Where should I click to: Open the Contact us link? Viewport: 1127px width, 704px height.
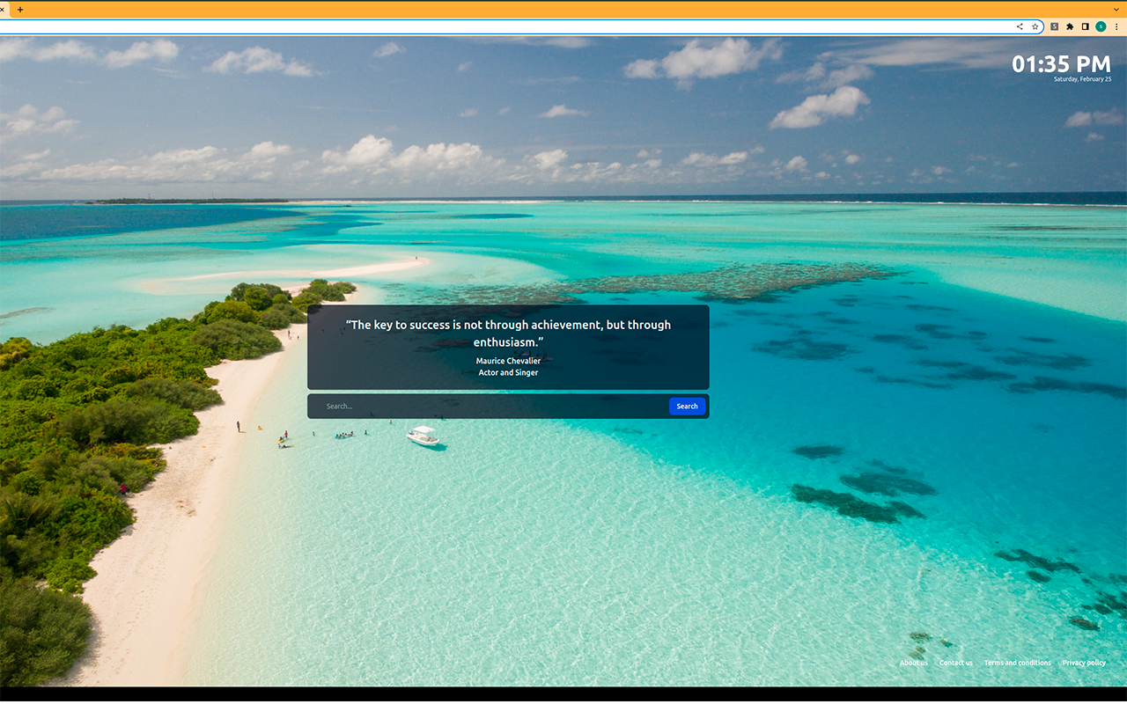pyautogui.click(x=955, y=663)
